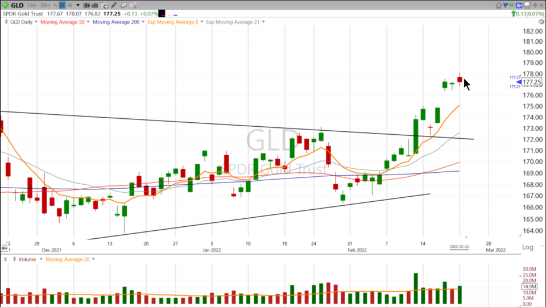Expand the Exp Moving Average 21 dropdown arrow
Viewport: 546px width, 307px height.
point(263,22)
